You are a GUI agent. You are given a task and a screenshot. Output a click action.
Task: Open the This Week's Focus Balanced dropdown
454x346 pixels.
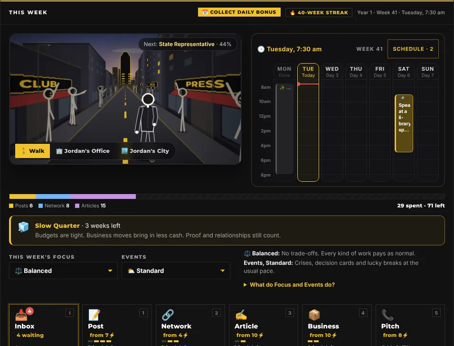64,271
